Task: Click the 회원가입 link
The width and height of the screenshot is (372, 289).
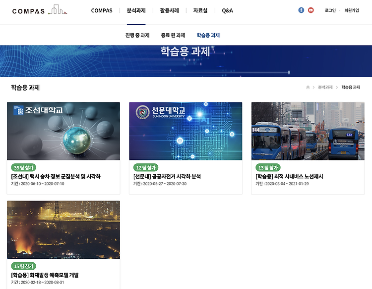Action: tap(352, 10)
